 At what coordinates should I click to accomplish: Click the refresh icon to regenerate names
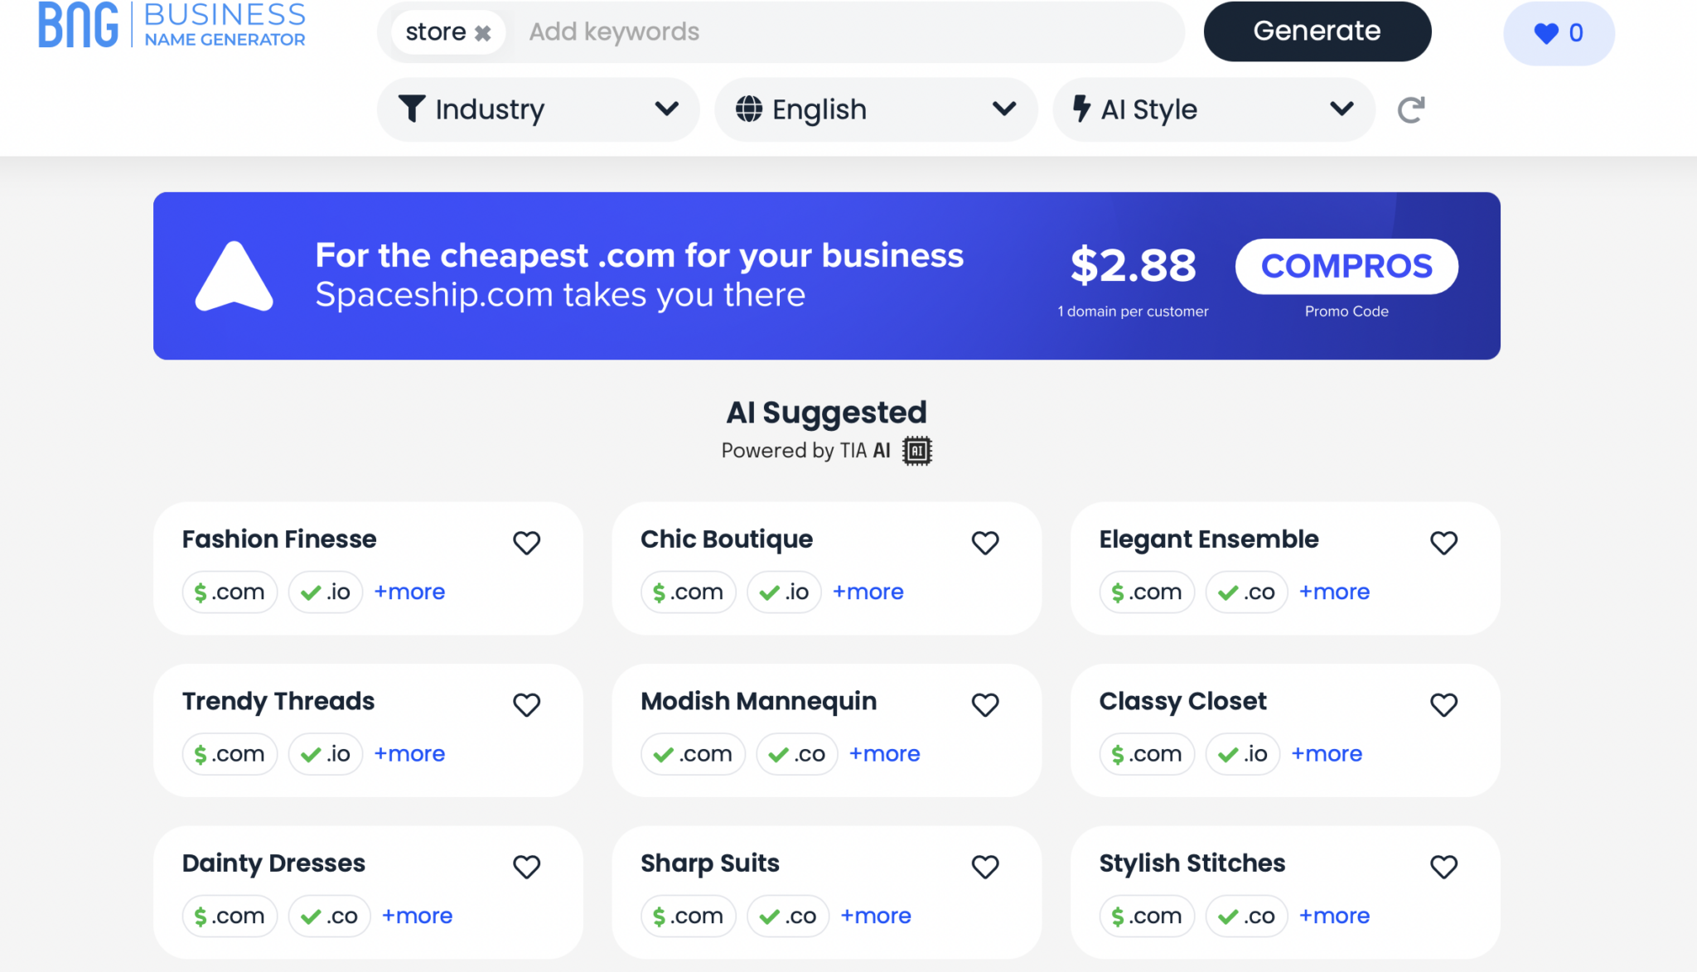coord(1411,109)
